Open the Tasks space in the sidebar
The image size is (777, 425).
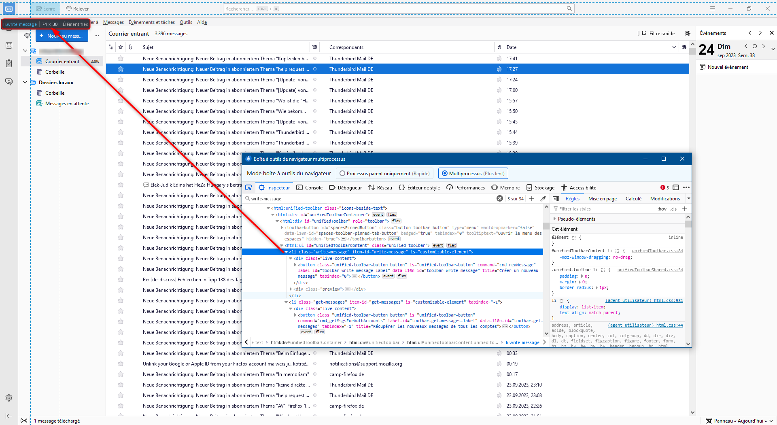point(9,63)
